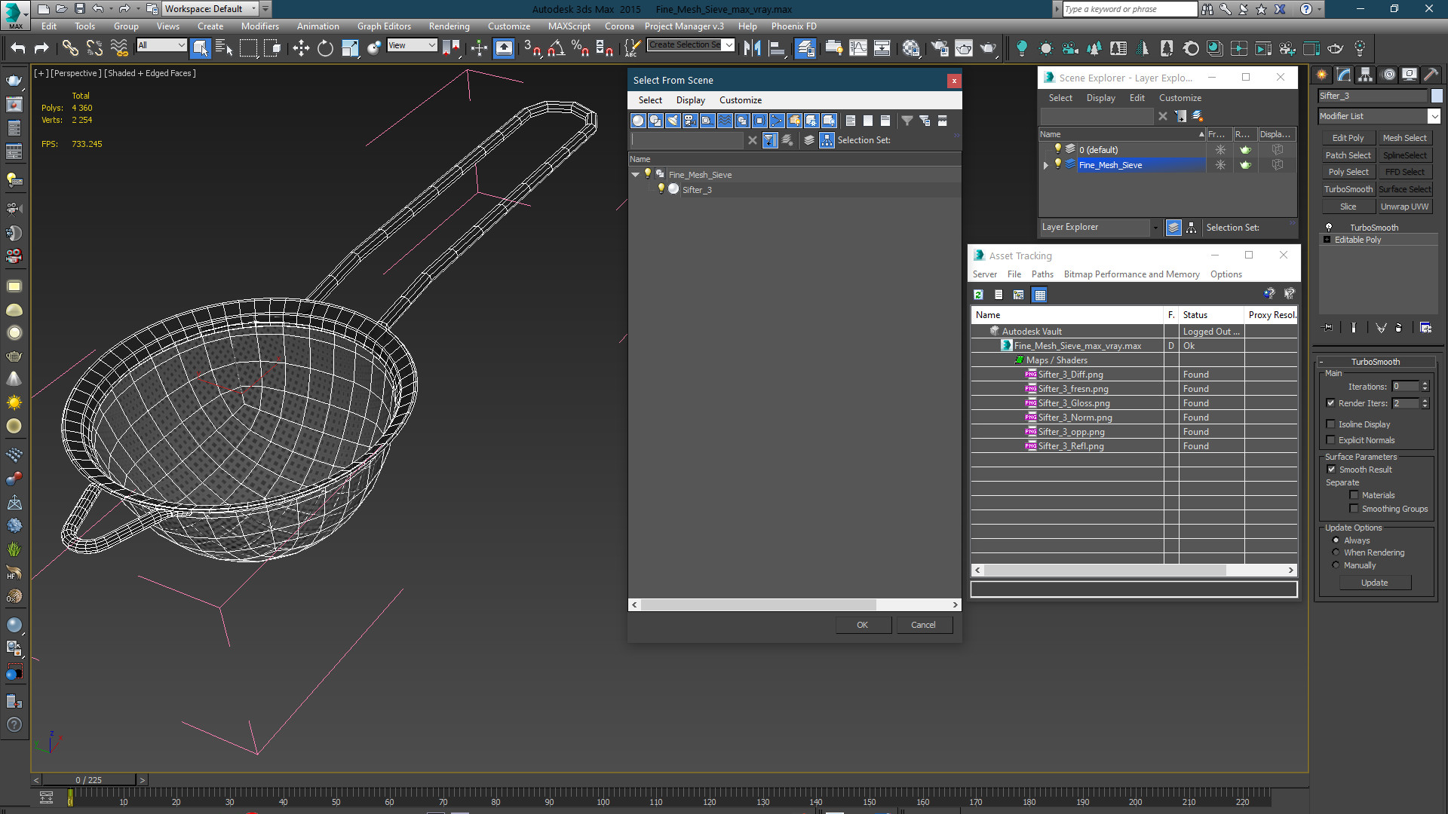This screenshot has width=1448, height=814.
Task: Click the FFD Select modifier button
Action: pos(1404,172)
